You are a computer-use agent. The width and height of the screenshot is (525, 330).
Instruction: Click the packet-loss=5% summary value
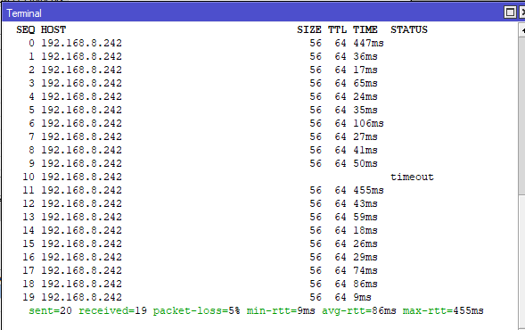click(196, 311)
